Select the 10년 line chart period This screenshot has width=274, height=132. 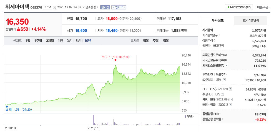click(x=87, y=41)
